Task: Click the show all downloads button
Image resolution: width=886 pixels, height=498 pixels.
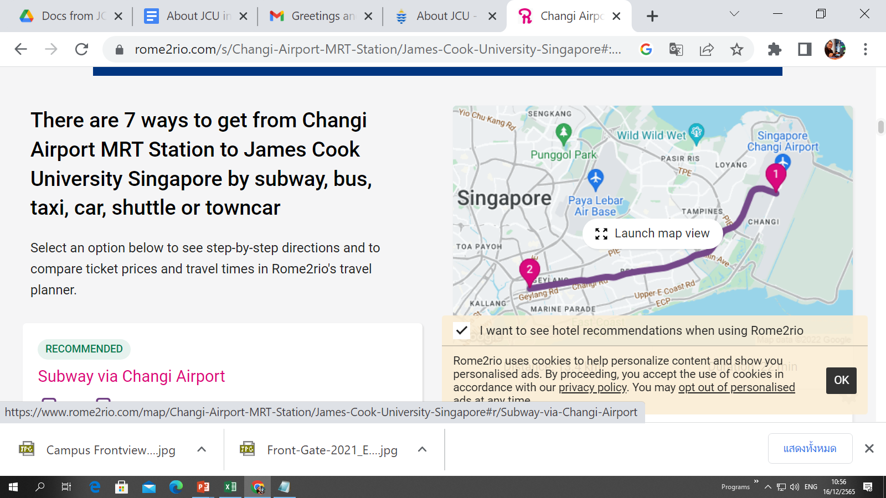Action: [810, 448]
